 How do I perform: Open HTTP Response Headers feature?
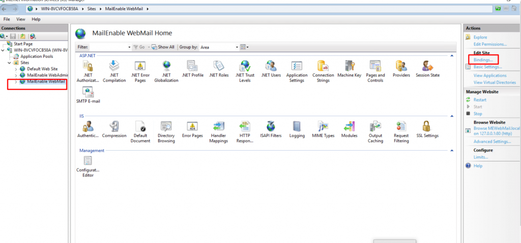245,131
